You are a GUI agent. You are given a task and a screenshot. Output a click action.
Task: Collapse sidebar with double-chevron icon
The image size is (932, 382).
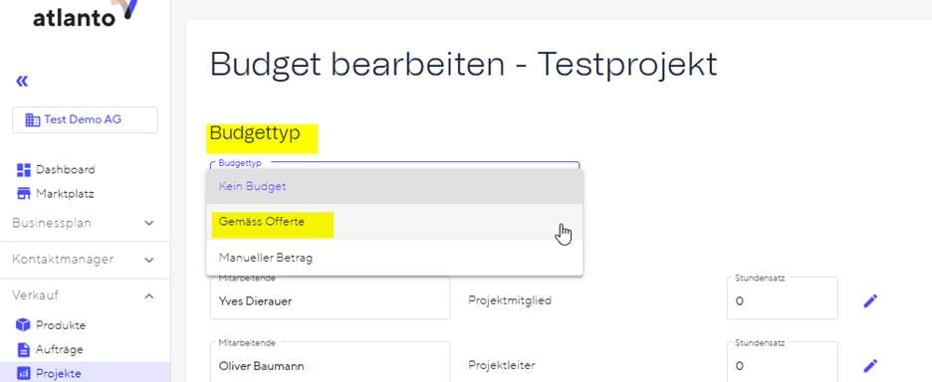[22, 81]
